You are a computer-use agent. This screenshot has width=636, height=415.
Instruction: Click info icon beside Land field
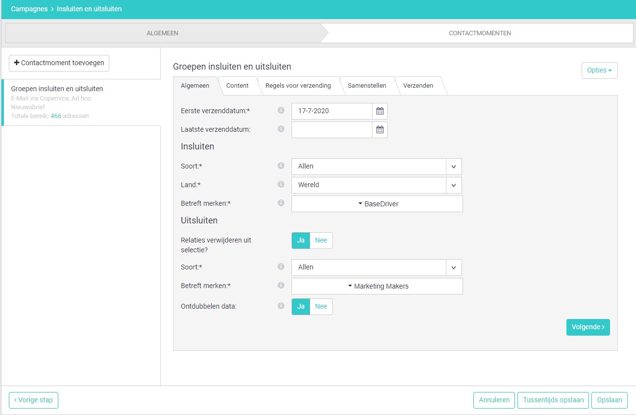pos(281,184)
